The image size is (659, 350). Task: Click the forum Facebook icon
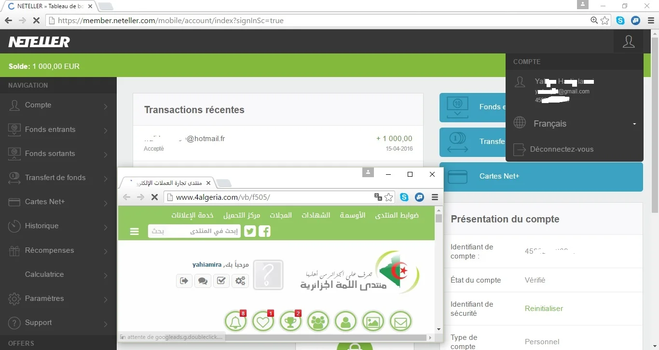tap(264, 232)
